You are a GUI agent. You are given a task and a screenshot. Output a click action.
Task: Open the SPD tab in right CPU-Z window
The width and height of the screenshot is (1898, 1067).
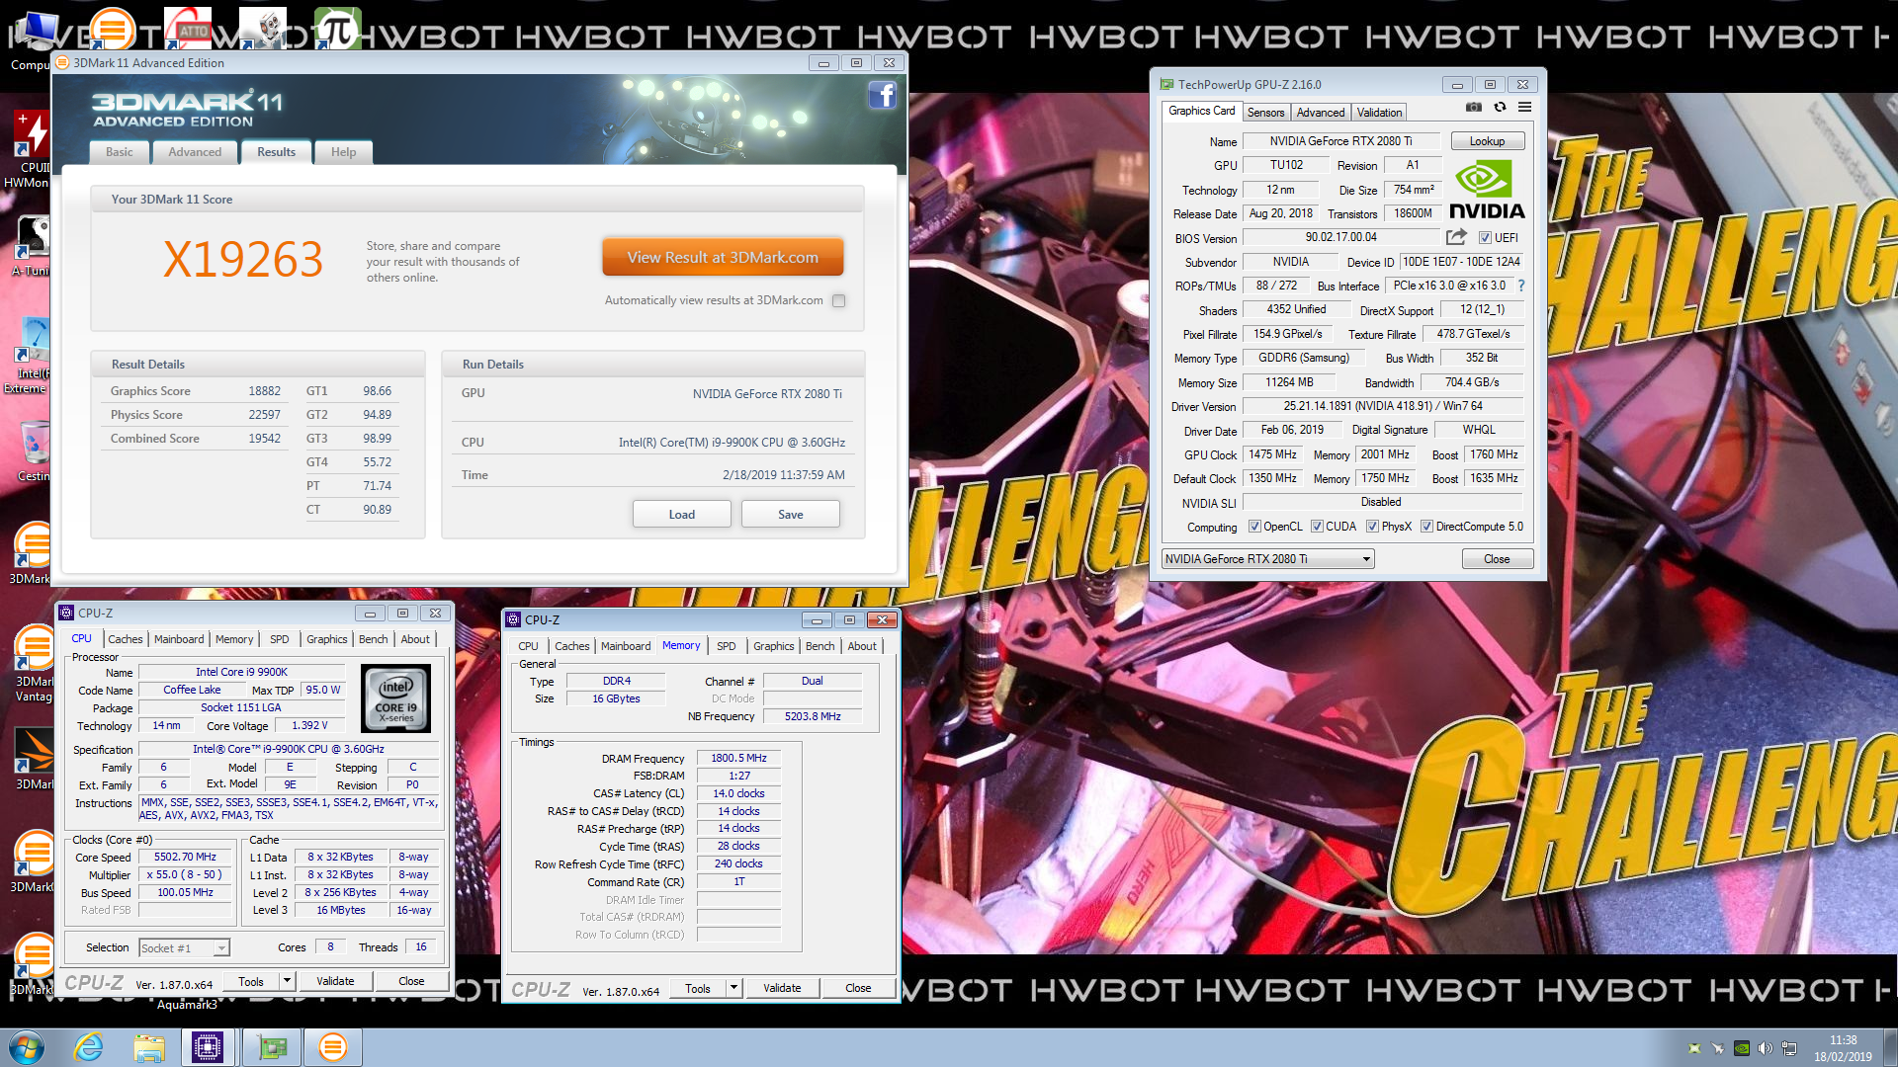(727, 646)
